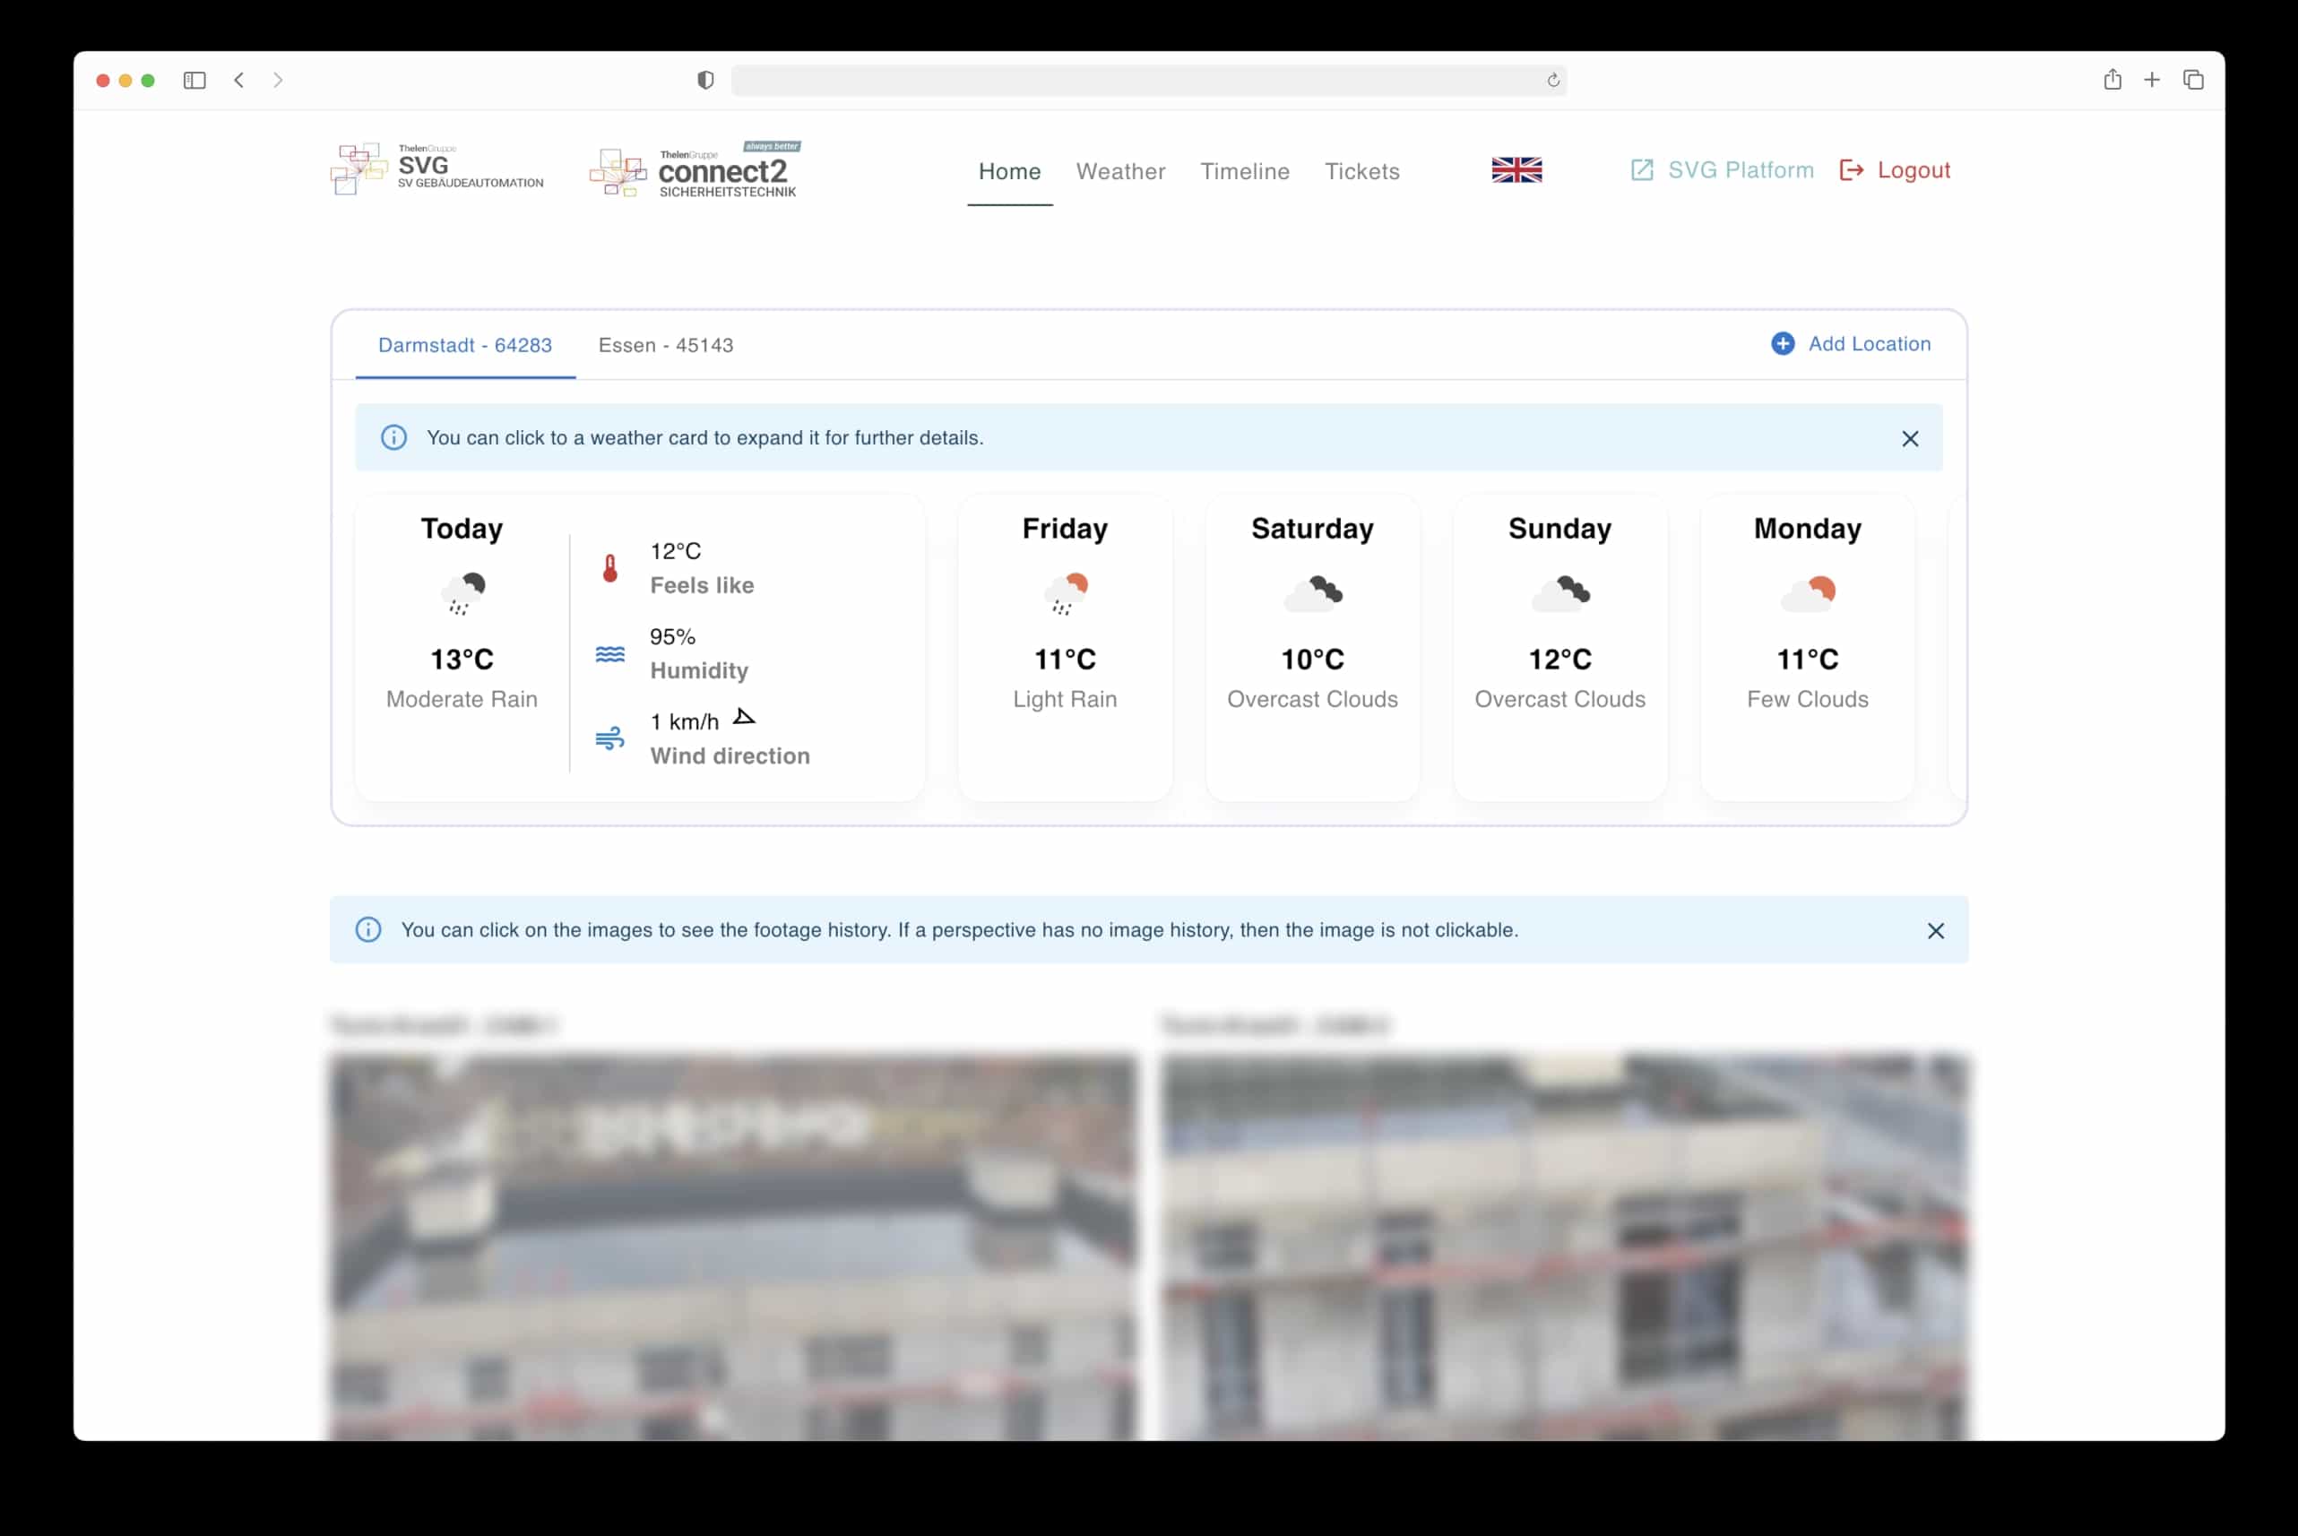Screen dimensions: 2298x1536
Task: Switch language via UK flag icon
Action: click(1516, 170)
